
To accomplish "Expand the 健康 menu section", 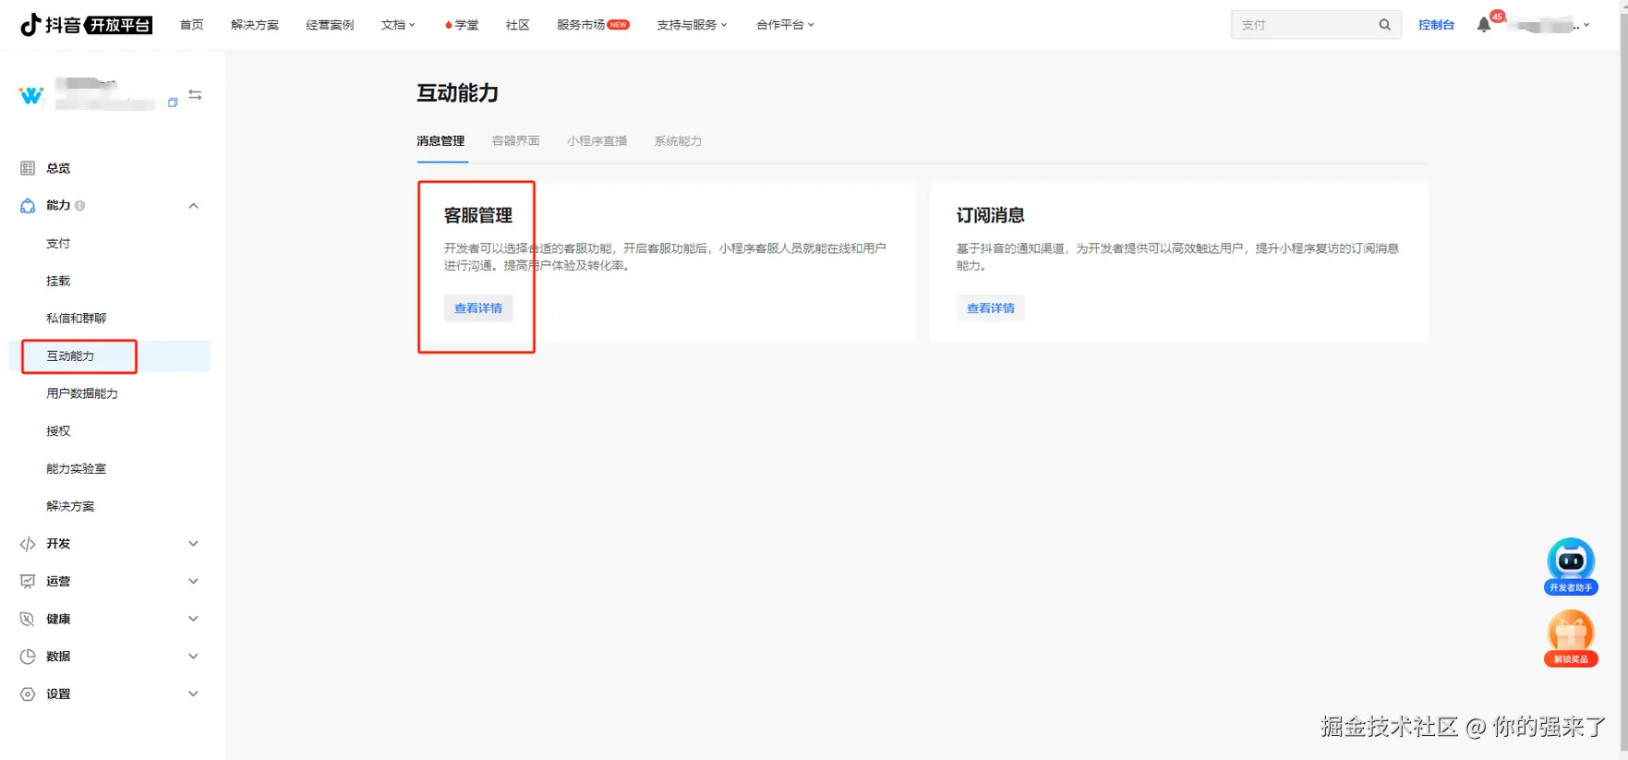I will [x=193, y=619].
